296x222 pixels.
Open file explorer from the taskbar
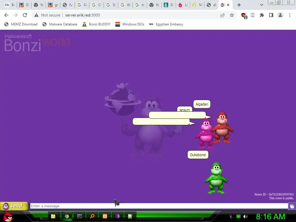(x=53, y=216)
